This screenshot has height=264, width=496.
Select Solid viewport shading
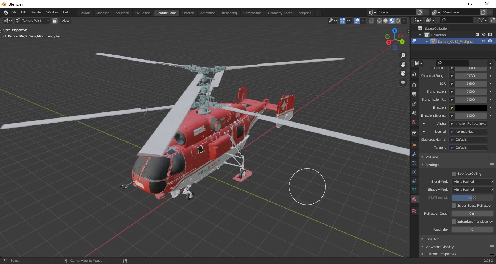[x=386, y=21]
